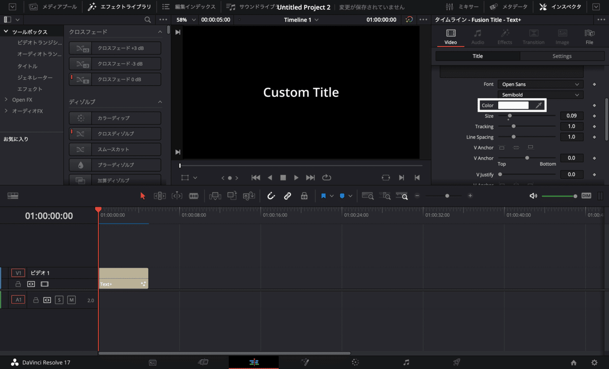609x369 pixels.
Task: Click the Linked Selection chain icon
Action: click(287, 196)
